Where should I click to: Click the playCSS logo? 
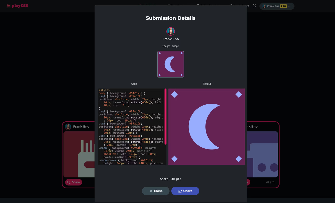[x=17, y=5]
